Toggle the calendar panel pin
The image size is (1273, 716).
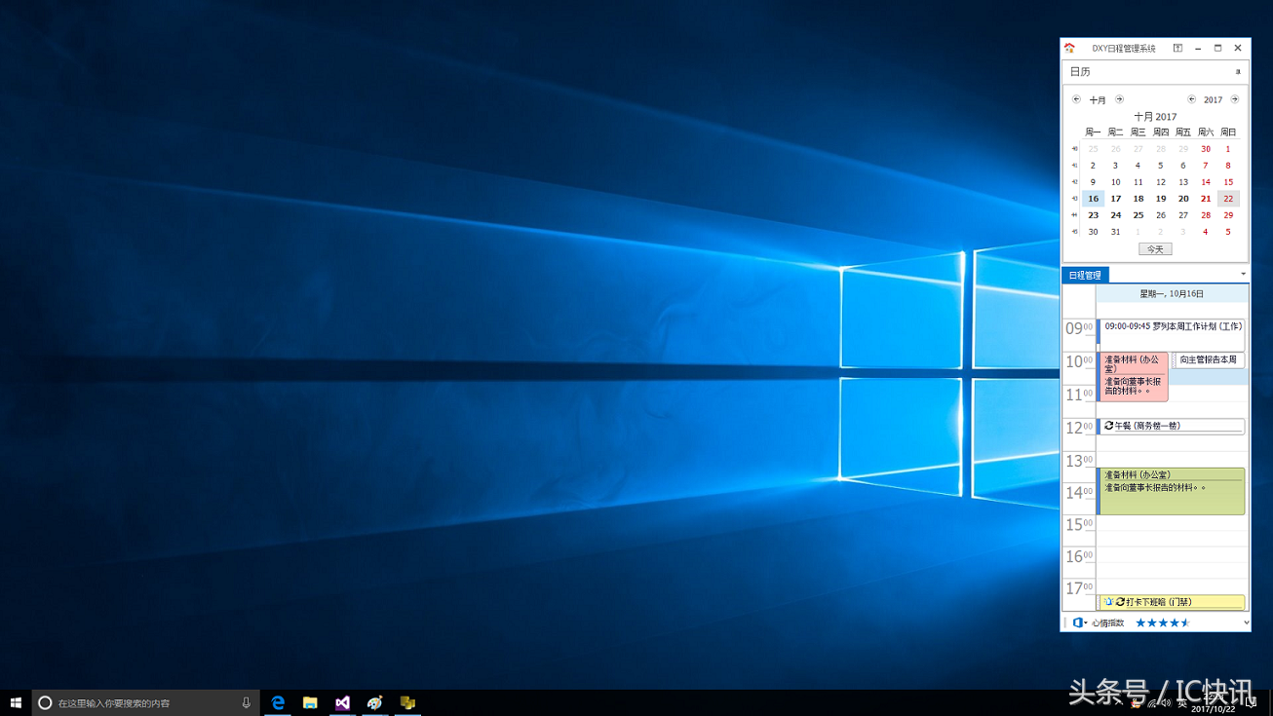click(x=1238, y=72)
